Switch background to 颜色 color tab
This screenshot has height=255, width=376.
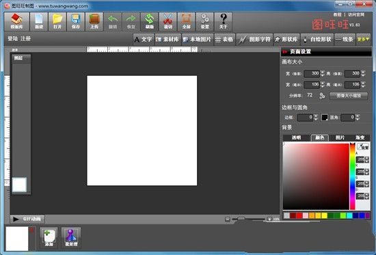pyautogui.click(x=320, y=137)
